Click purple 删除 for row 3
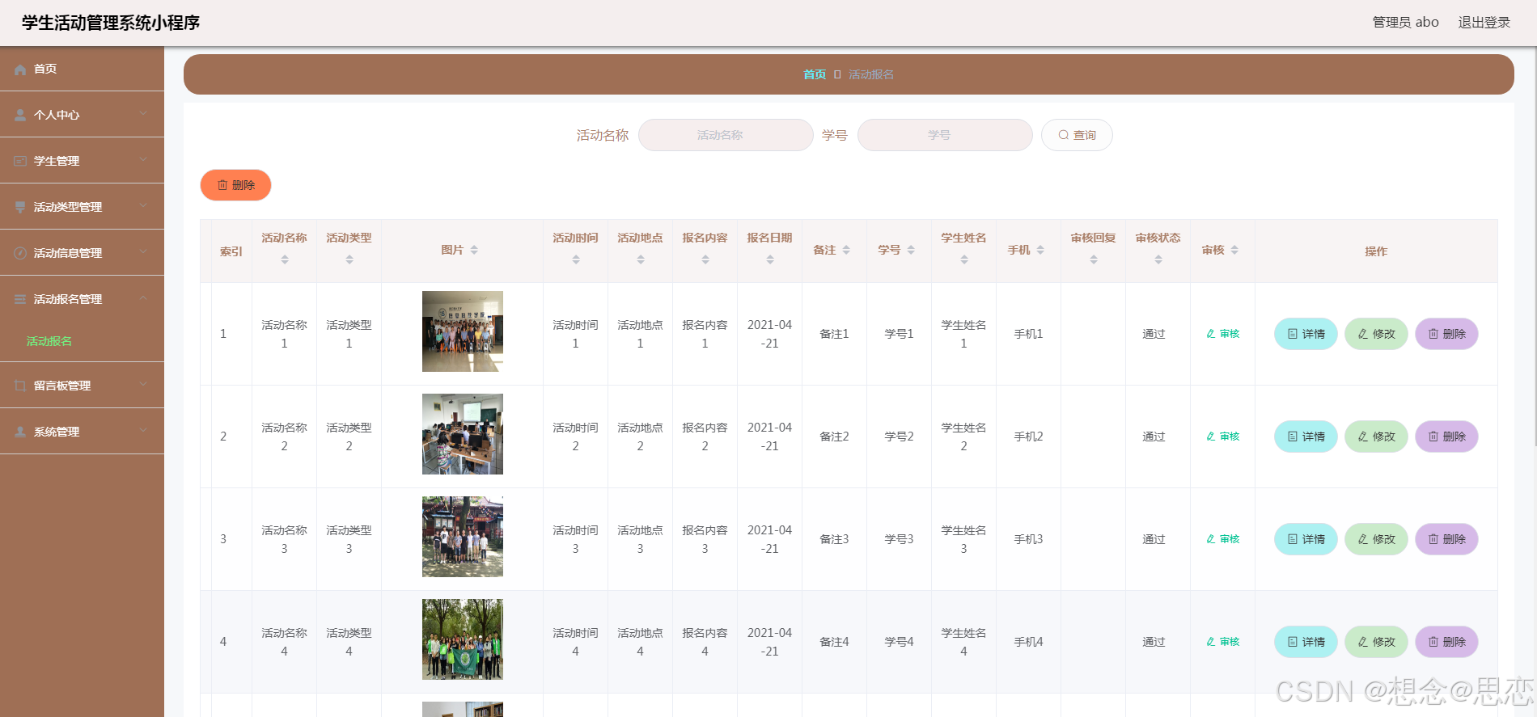Image resolution: width=1537 pixels, height=717 pixels. [1446, 539]
